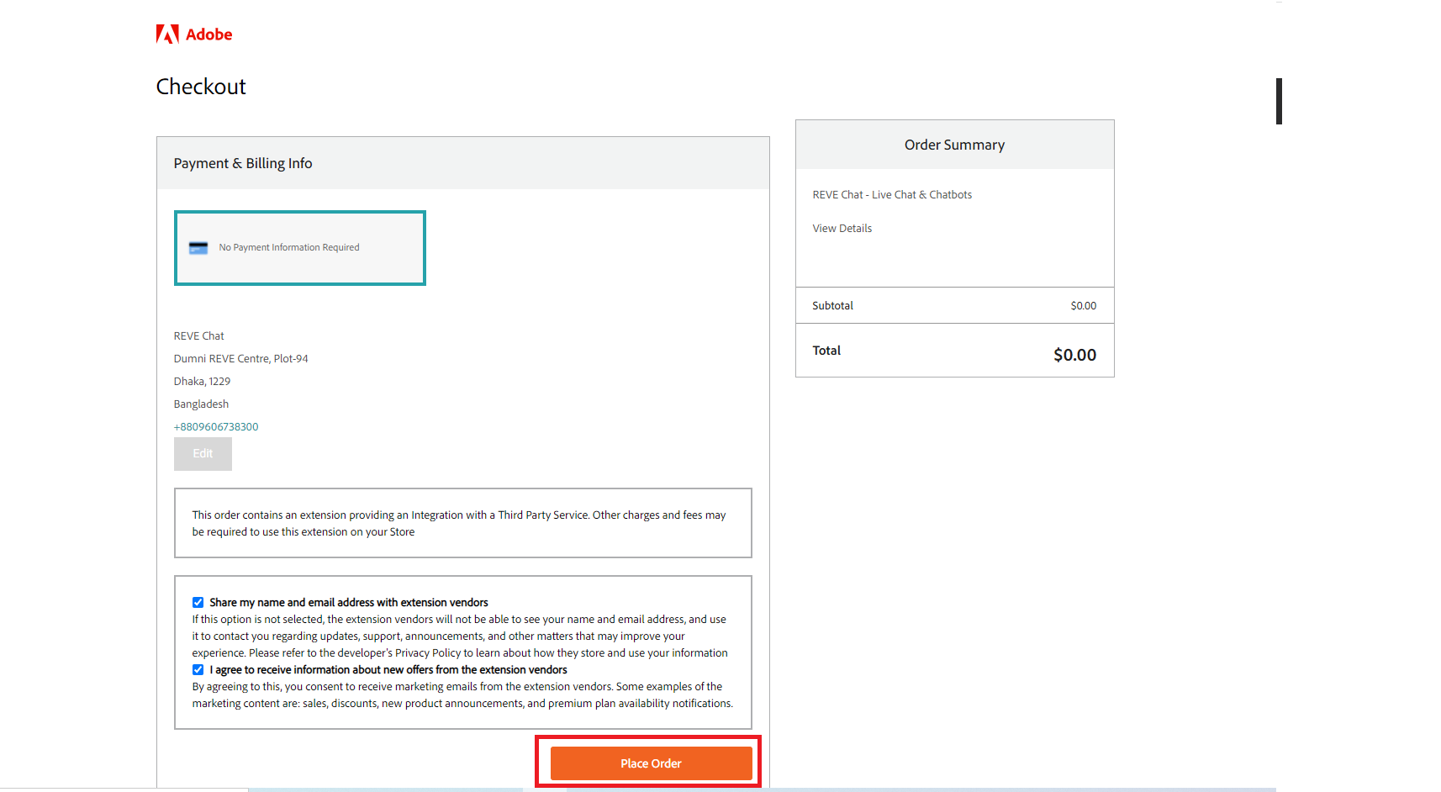The height and width of the screenshot is (792, 1441).
Task: Click the Checkout page heading
Action: [x=201, y=87]
